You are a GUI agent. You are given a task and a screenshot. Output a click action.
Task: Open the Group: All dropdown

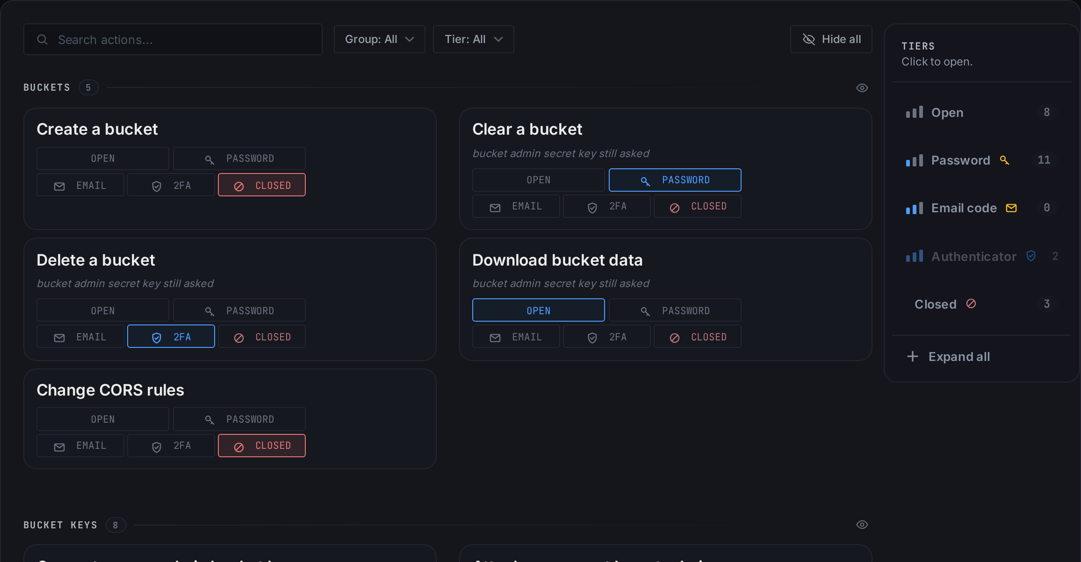380,39
